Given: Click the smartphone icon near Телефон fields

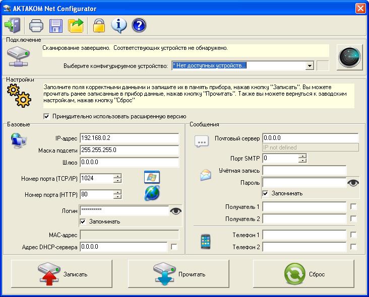Looking at the screenshot, I should tap(206, 242).
